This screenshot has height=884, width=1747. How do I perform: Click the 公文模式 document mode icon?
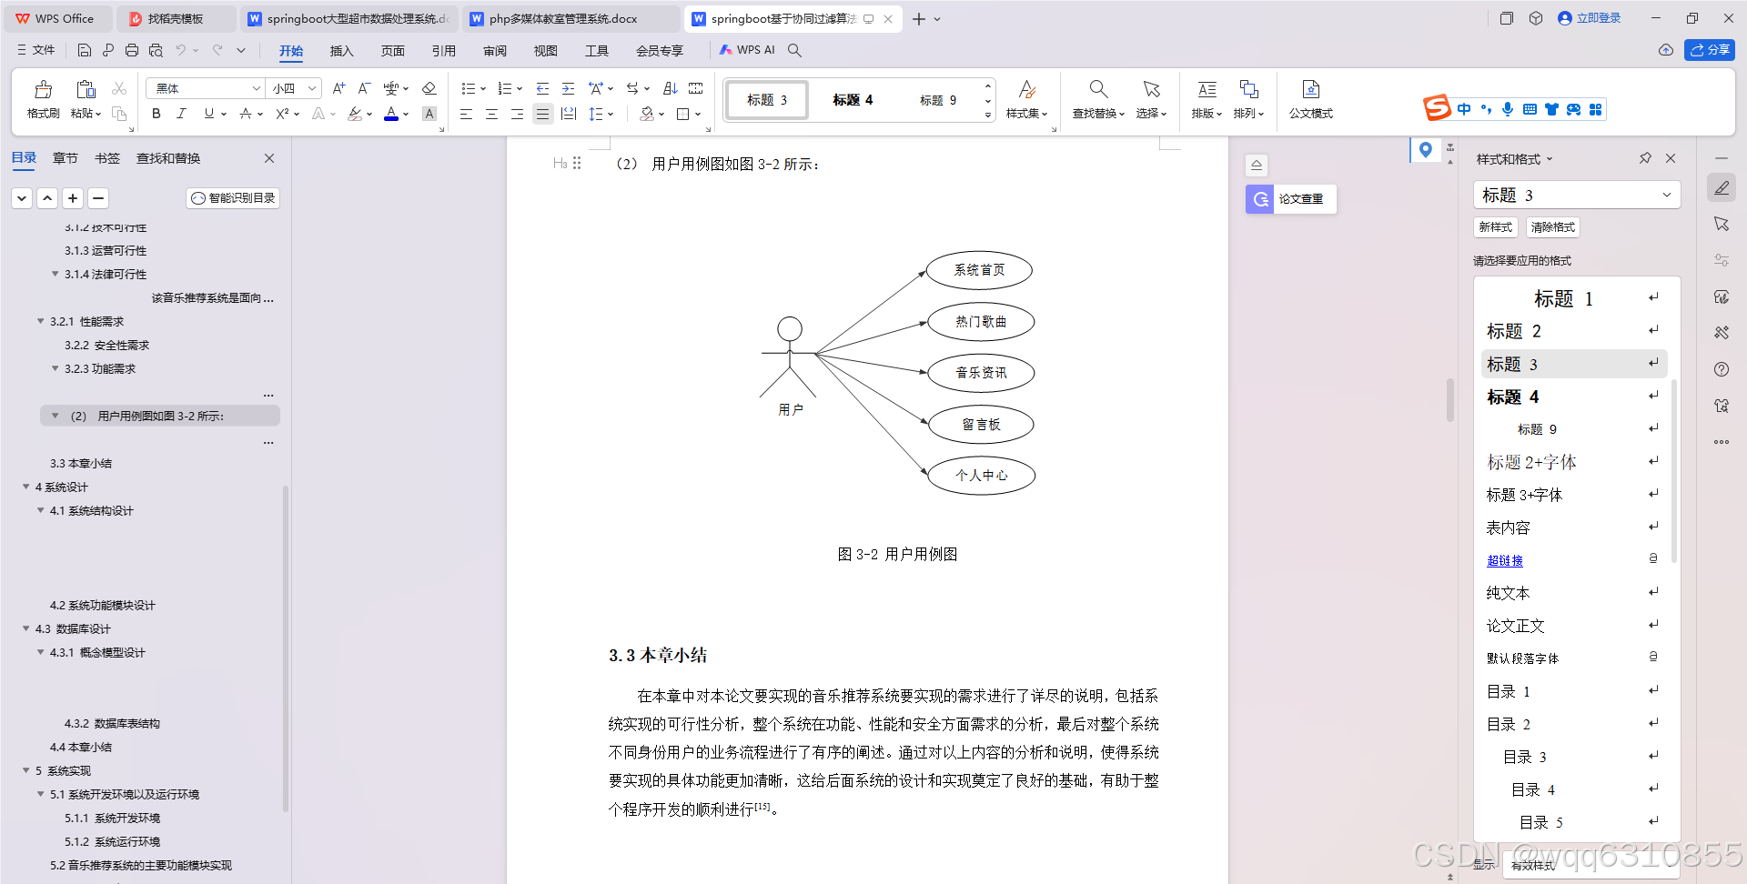click(x=1310, y=100)
